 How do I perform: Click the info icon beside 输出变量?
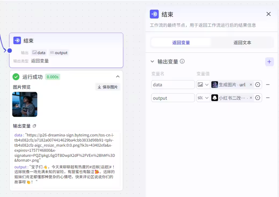click(x=182, y=61)
